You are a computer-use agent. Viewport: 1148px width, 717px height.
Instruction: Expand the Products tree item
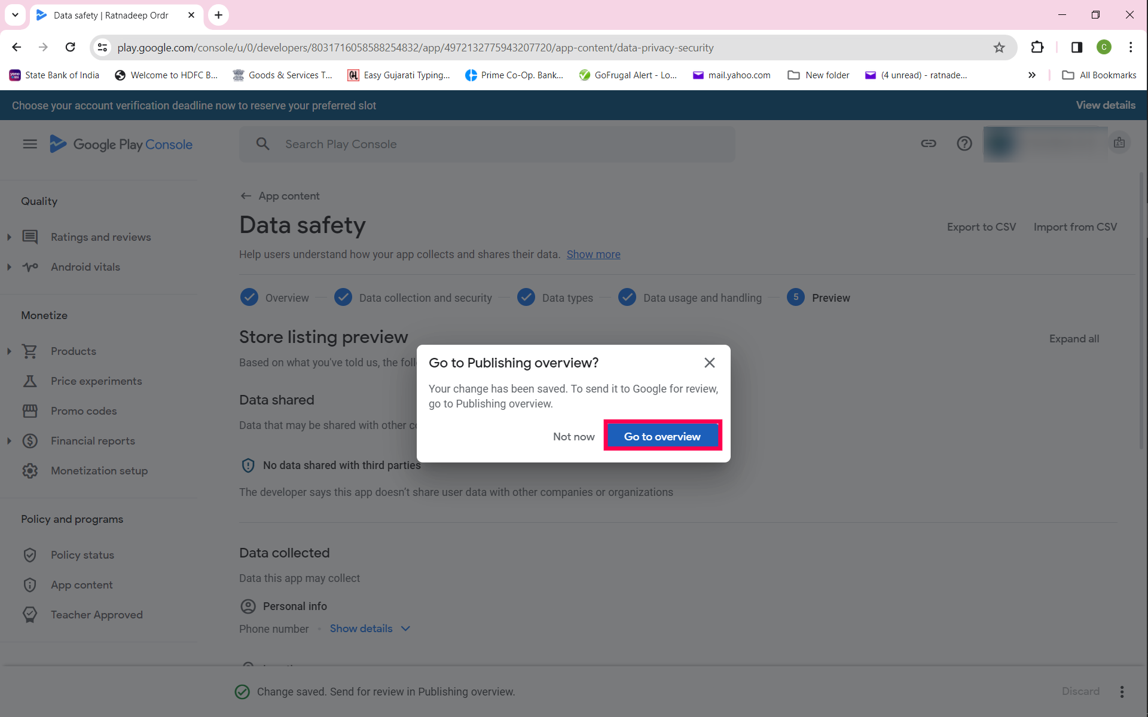tap(9, 351)
